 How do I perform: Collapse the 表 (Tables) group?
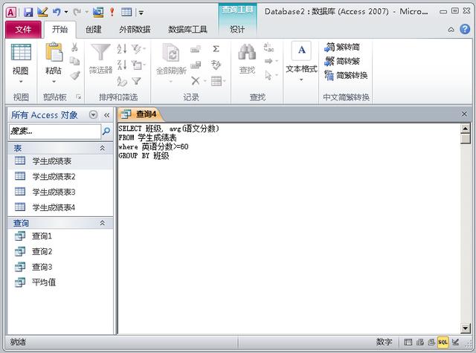[103, 149]
